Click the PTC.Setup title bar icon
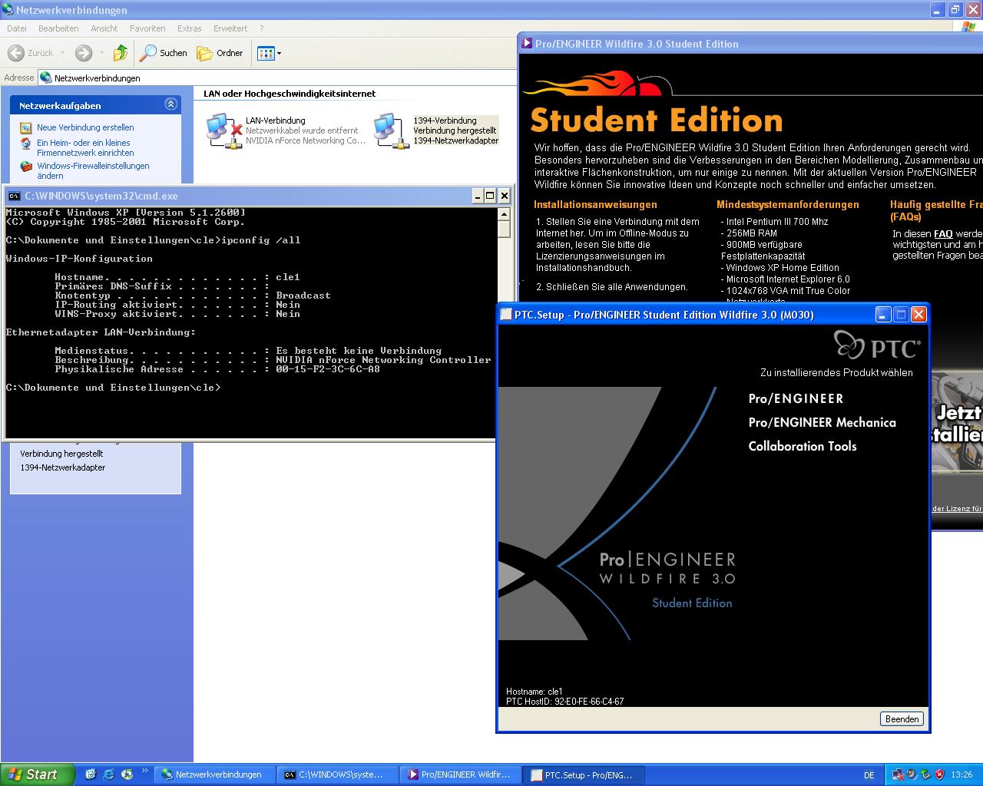Viewport: 983px width, 786px height. click(506, 315)
